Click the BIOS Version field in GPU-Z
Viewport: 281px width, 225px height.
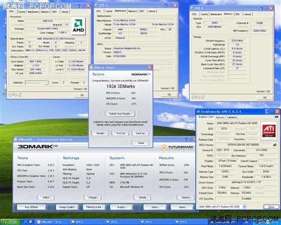[243, 145]
